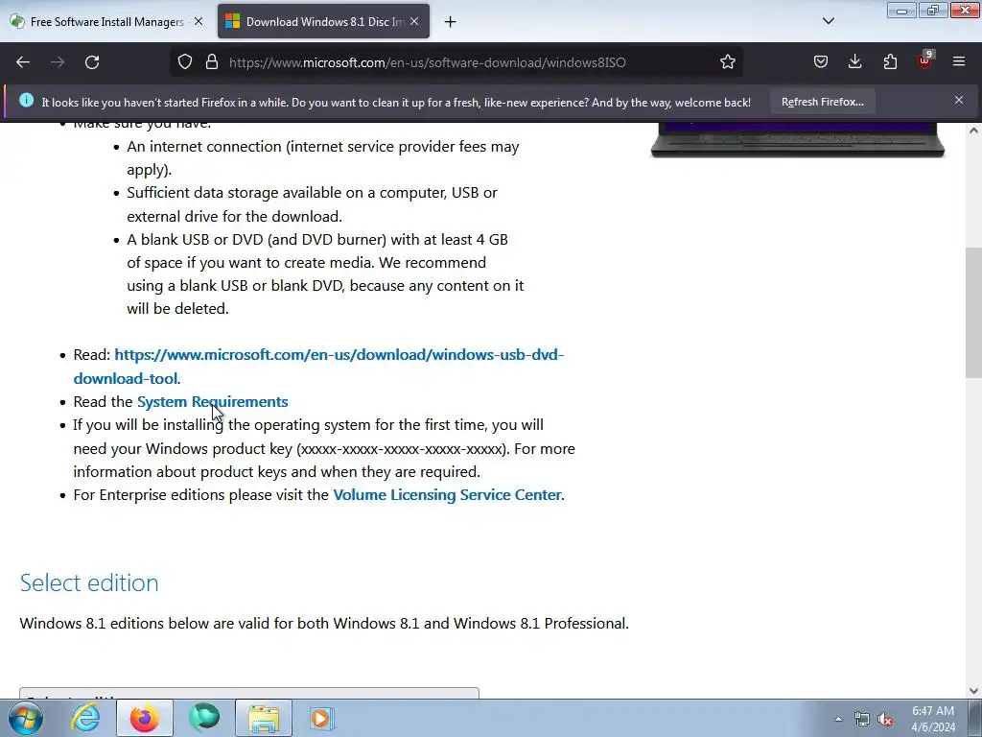Click Sufficient data storage bullet text

[x=312, y=204]
